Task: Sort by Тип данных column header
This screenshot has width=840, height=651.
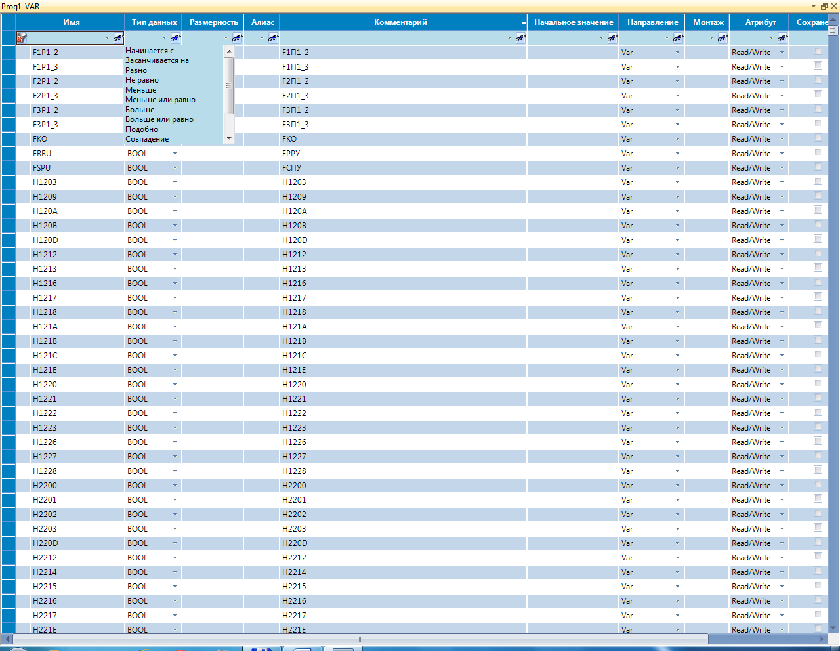Action: pyautogui.click(x=154, y=22)
